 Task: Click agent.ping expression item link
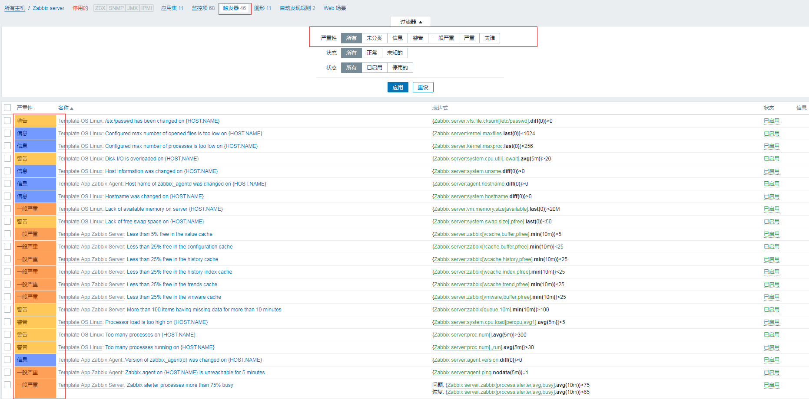click(x=462, y=373)
